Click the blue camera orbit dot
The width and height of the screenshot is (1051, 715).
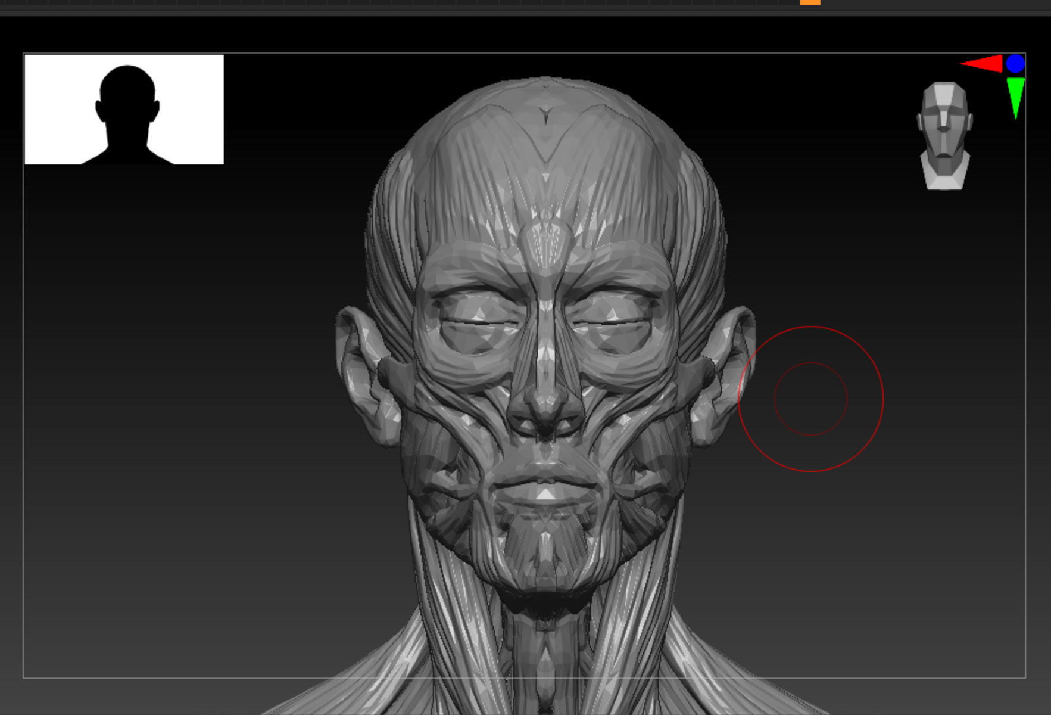(x=1015, y=63)
